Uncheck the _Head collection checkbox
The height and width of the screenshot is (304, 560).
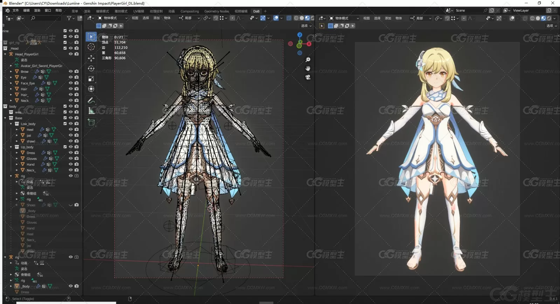[x=65, y=48]
